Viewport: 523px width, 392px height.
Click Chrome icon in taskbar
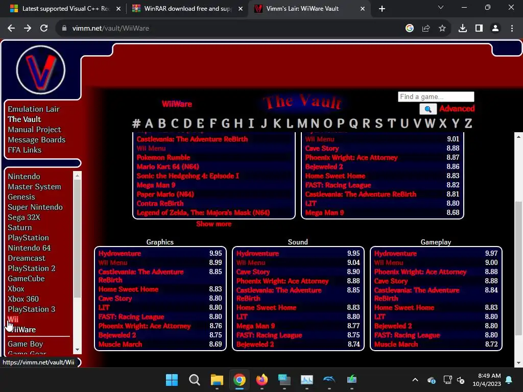[x=239, y=380]
